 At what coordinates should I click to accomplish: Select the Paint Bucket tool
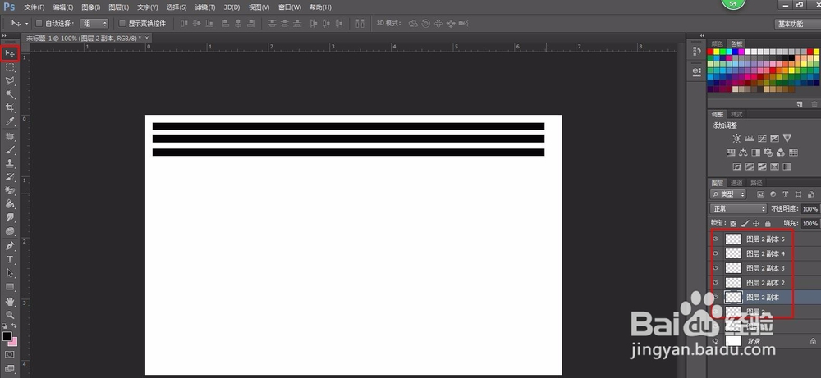point(10,204)
